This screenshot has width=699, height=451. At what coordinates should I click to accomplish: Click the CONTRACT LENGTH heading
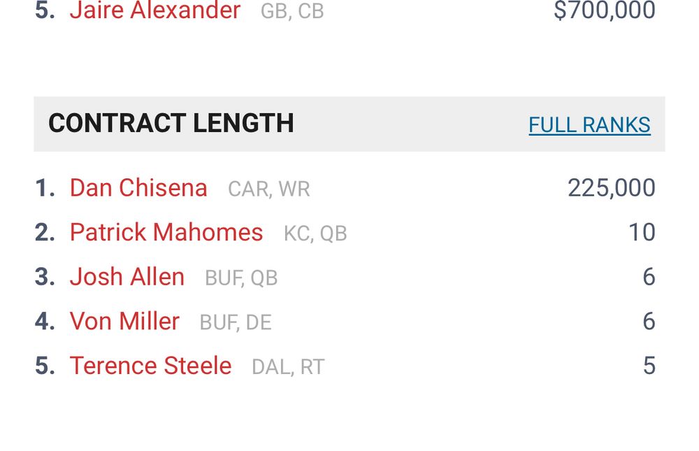click(171, 124)
